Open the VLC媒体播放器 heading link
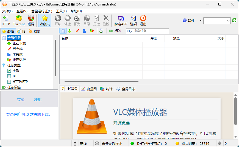 pos(140,112)
